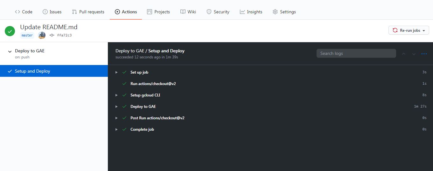The image size is (433, 171).
Task: Open the Issues tab
Action: pyautogui.click(x=52, y=12)
